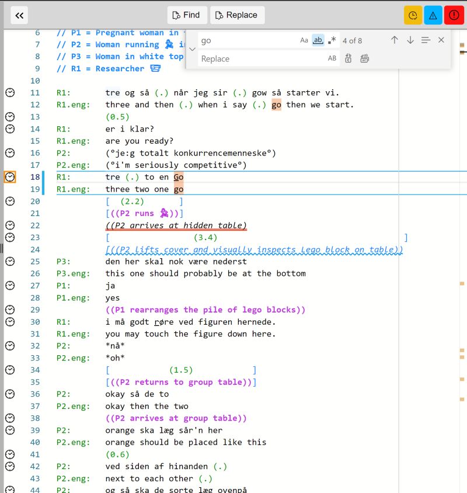This screenshot has width=467, height=493.
Task: Click timestamp clock icon on line 38
Action: coord(10,418)
